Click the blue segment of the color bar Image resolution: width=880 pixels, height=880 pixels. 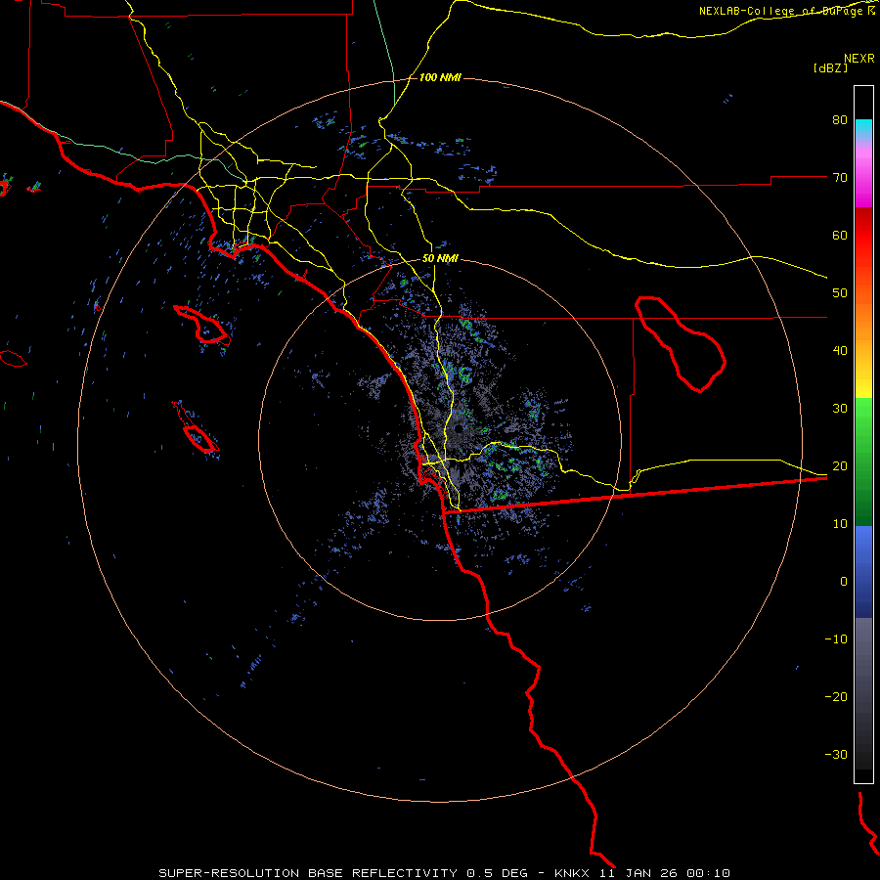(x=863, y=572)
